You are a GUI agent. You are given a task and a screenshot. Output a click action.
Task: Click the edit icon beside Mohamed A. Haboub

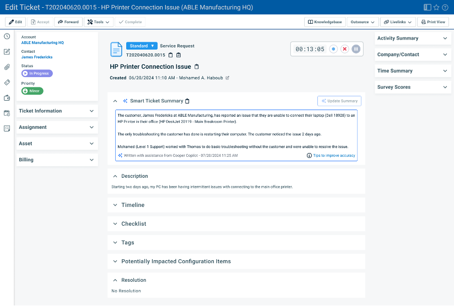click(x=228, y=78)
